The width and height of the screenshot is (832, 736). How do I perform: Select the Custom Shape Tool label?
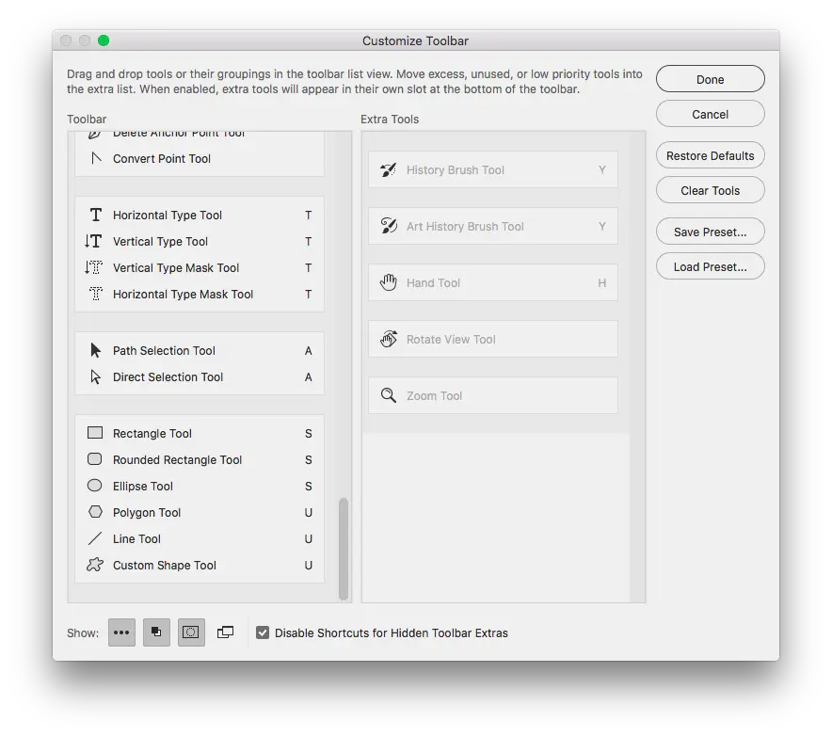coord(165,565)
